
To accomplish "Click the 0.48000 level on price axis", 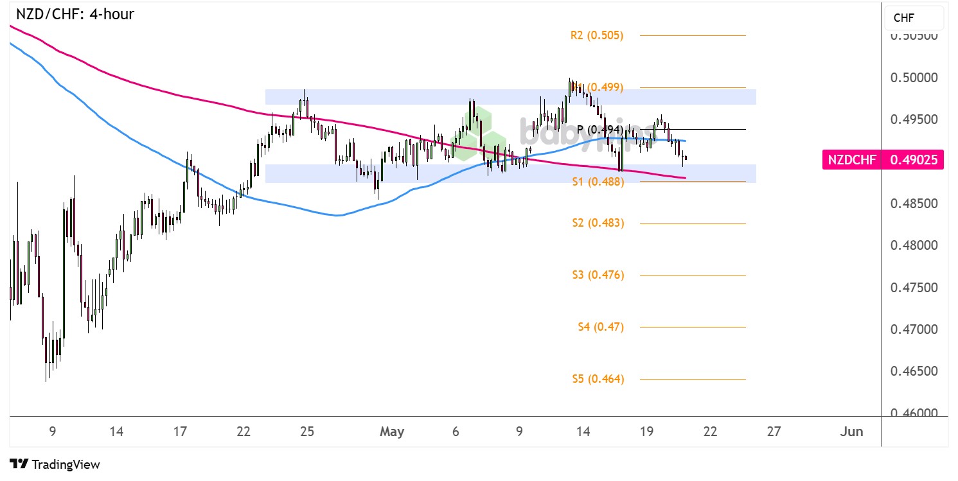I will coord(913,245).
